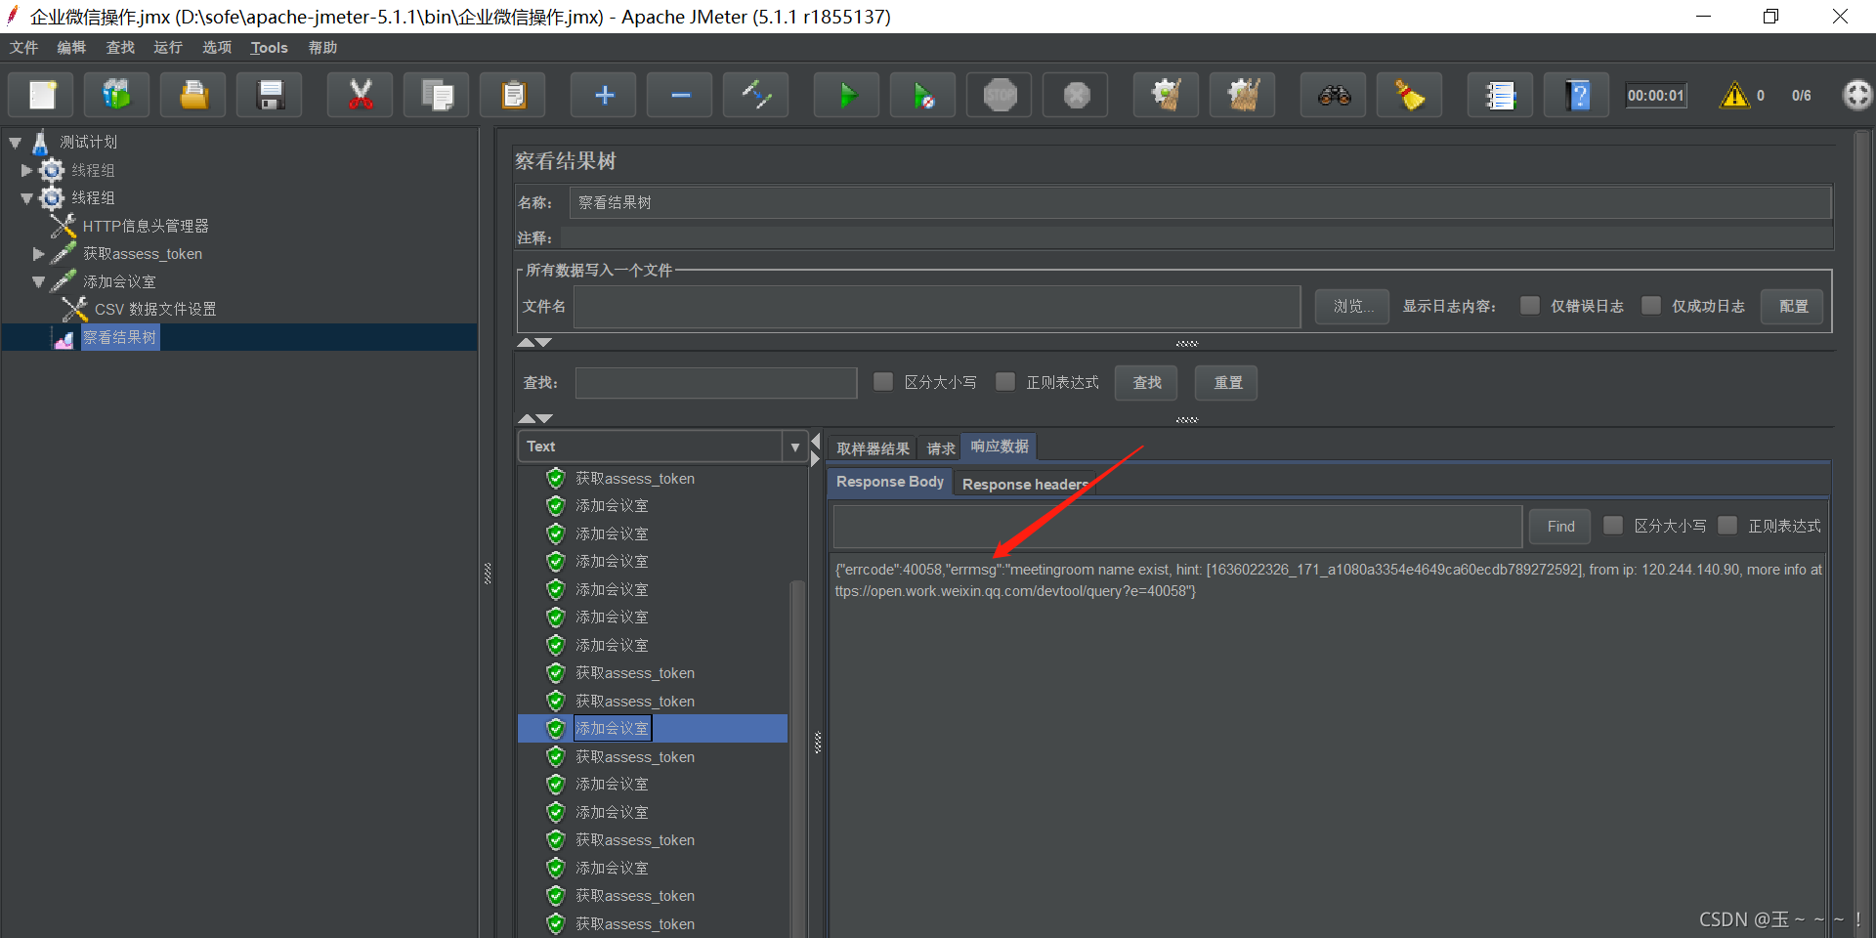Viewport: 1876px width, 938px height.
Task: Click the left-pointing split pane arrow
Action: (x=815, y=442)
